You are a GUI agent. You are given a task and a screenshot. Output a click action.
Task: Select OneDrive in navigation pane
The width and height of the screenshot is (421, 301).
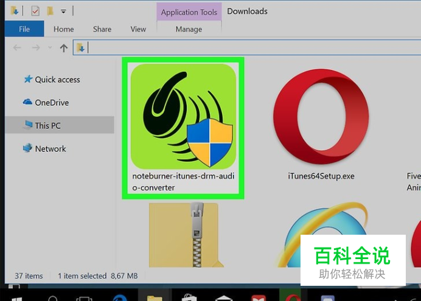click(x=52, y=103)
